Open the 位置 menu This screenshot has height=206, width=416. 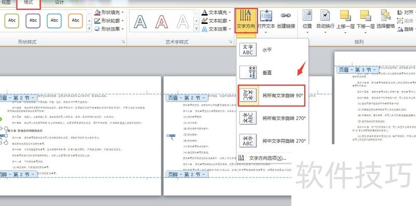307,21
